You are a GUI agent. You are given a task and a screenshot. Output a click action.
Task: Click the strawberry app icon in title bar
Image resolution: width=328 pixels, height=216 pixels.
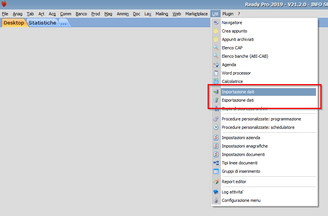4,4
